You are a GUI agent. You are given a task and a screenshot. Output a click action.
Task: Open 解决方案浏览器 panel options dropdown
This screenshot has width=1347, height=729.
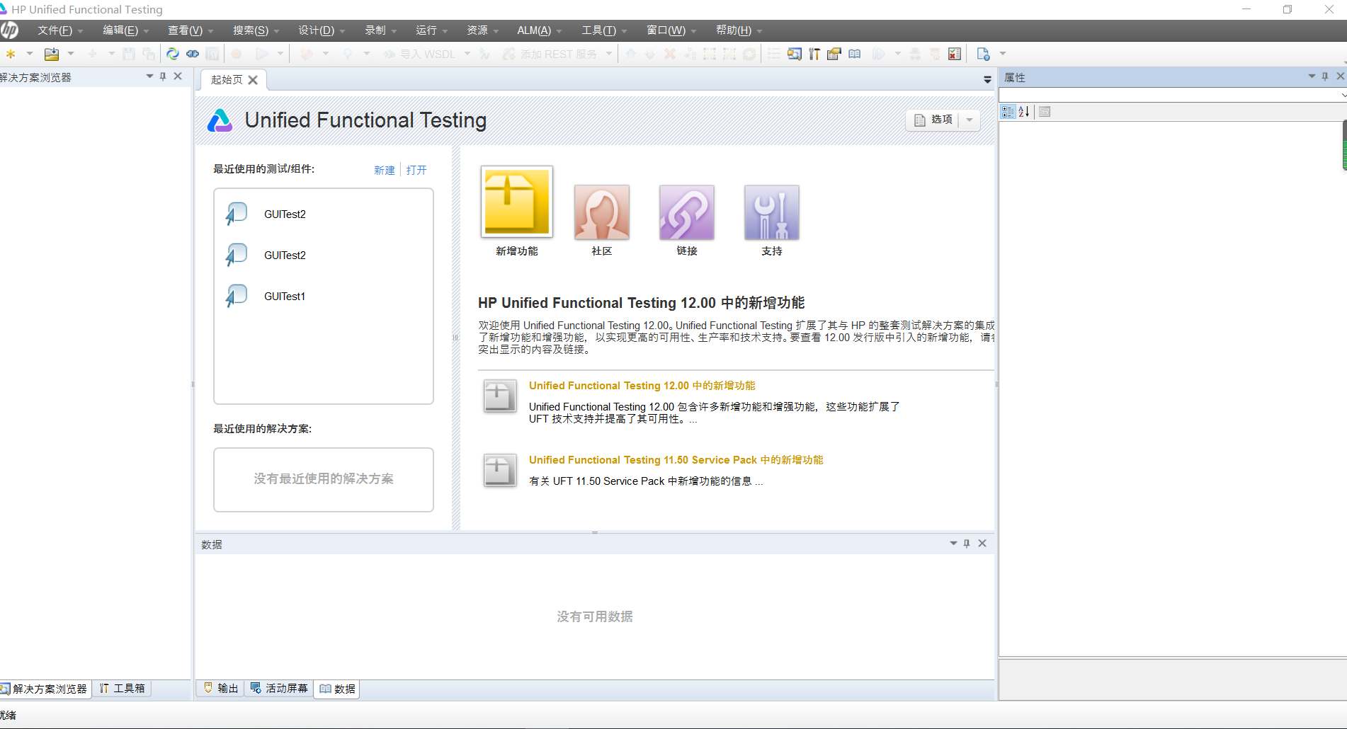click(149, 76)
